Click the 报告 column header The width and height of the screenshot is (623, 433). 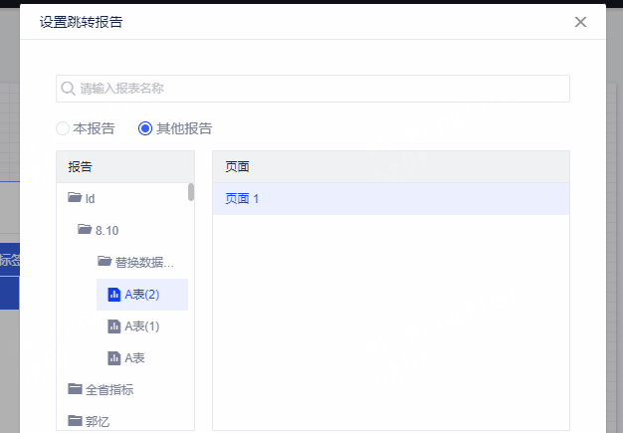[125, 167]
